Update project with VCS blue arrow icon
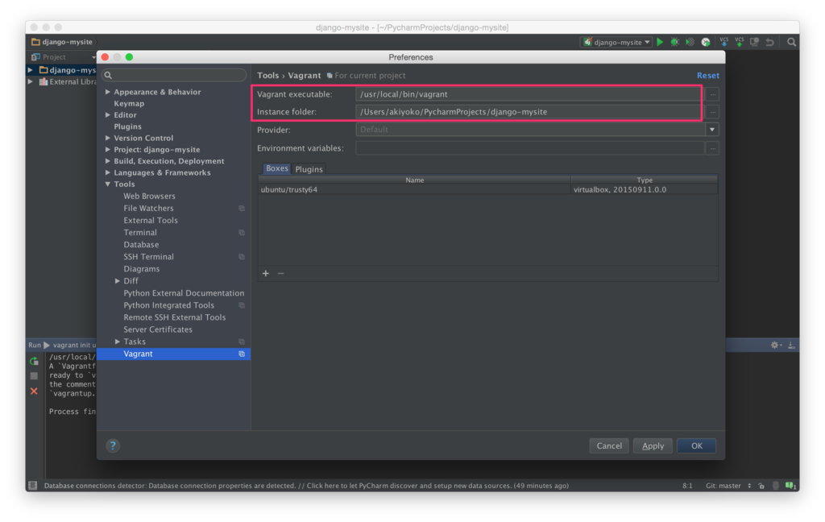This screenshot has width=825, height=522. (724, 42)
